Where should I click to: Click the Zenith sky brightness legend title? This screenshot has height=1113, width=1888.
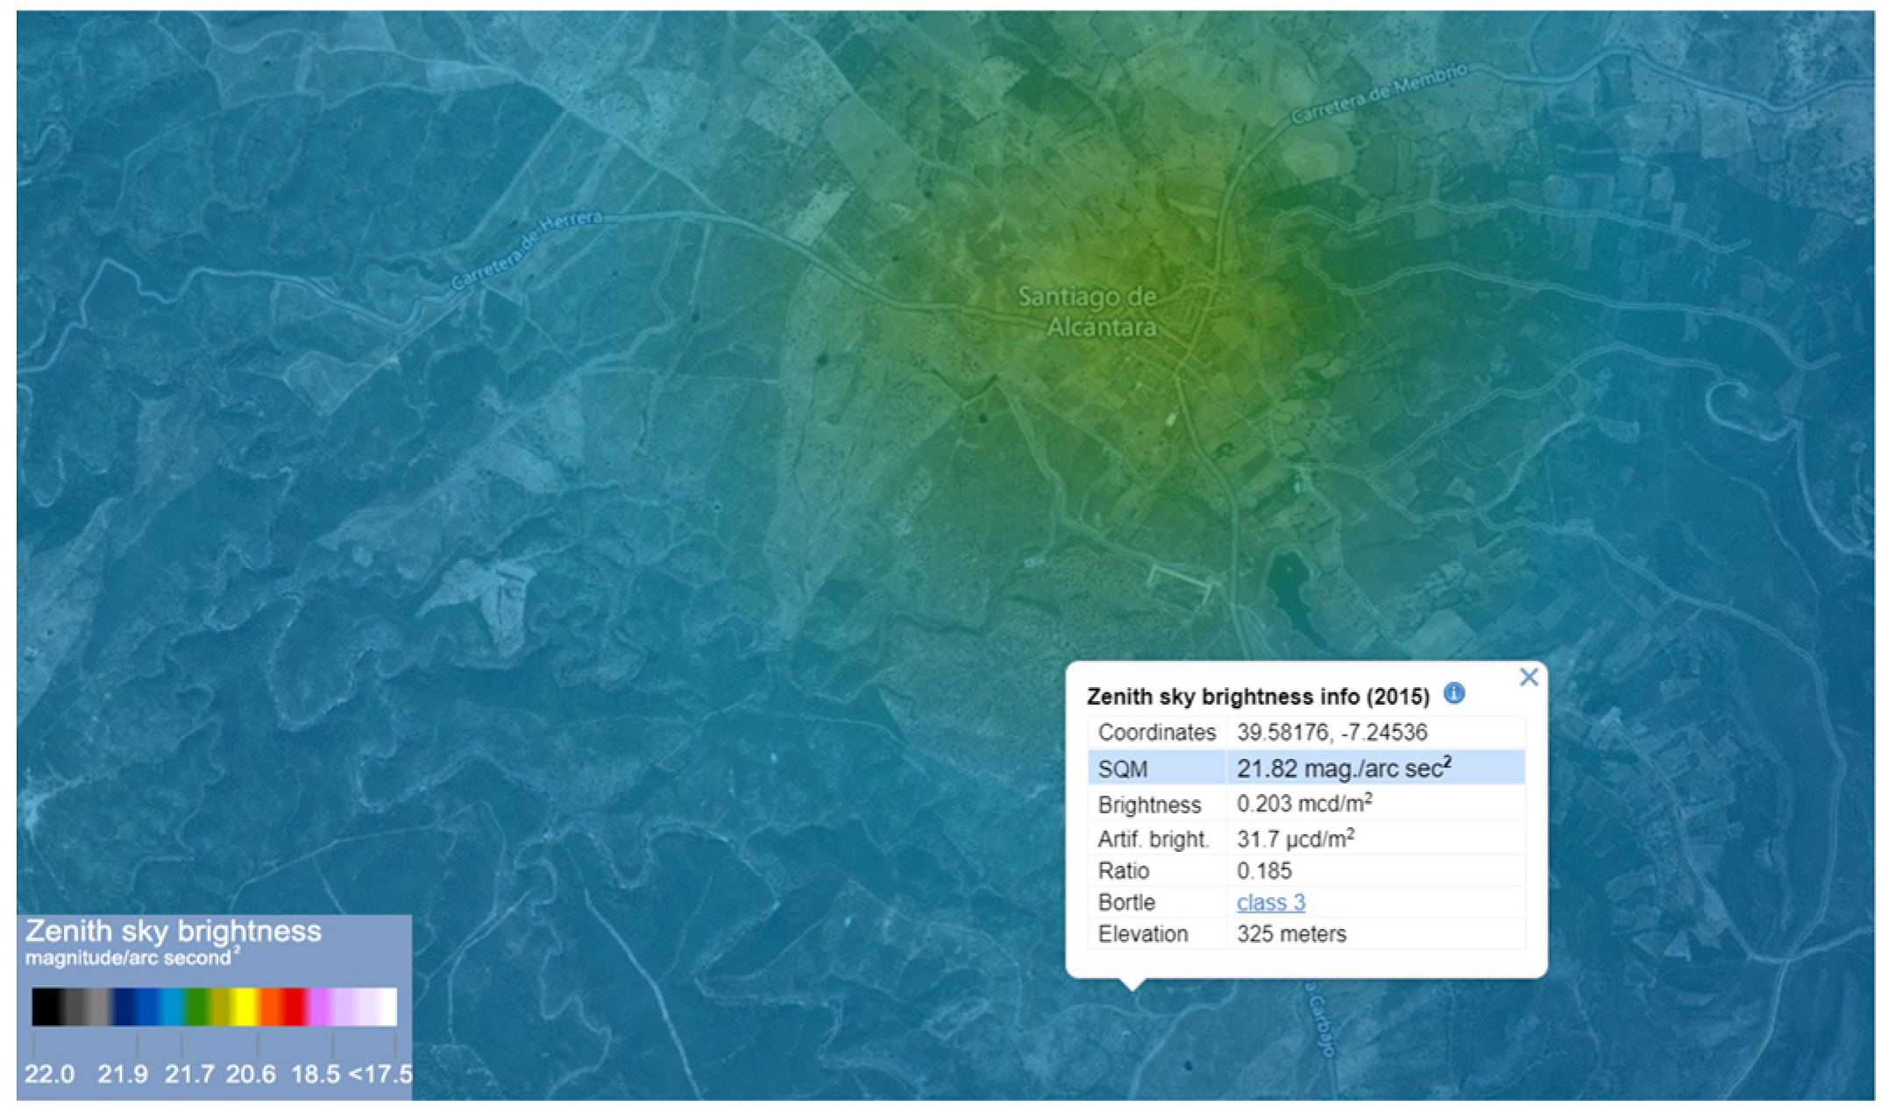click(173, 931)
